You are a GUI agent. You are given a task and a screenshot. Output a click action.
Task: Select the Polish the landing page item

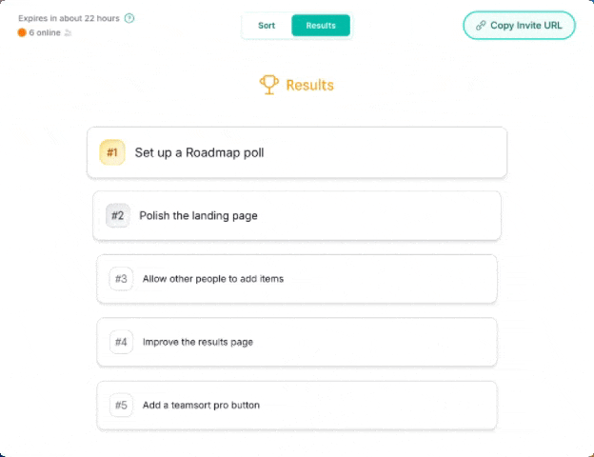(297, 215)
